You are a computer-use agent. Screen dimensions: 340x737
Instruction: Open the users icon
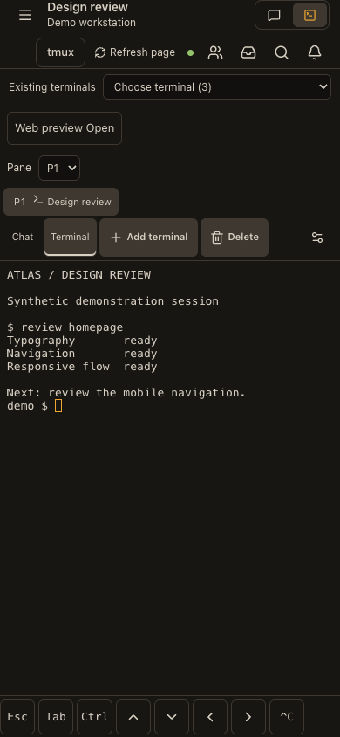215,52
